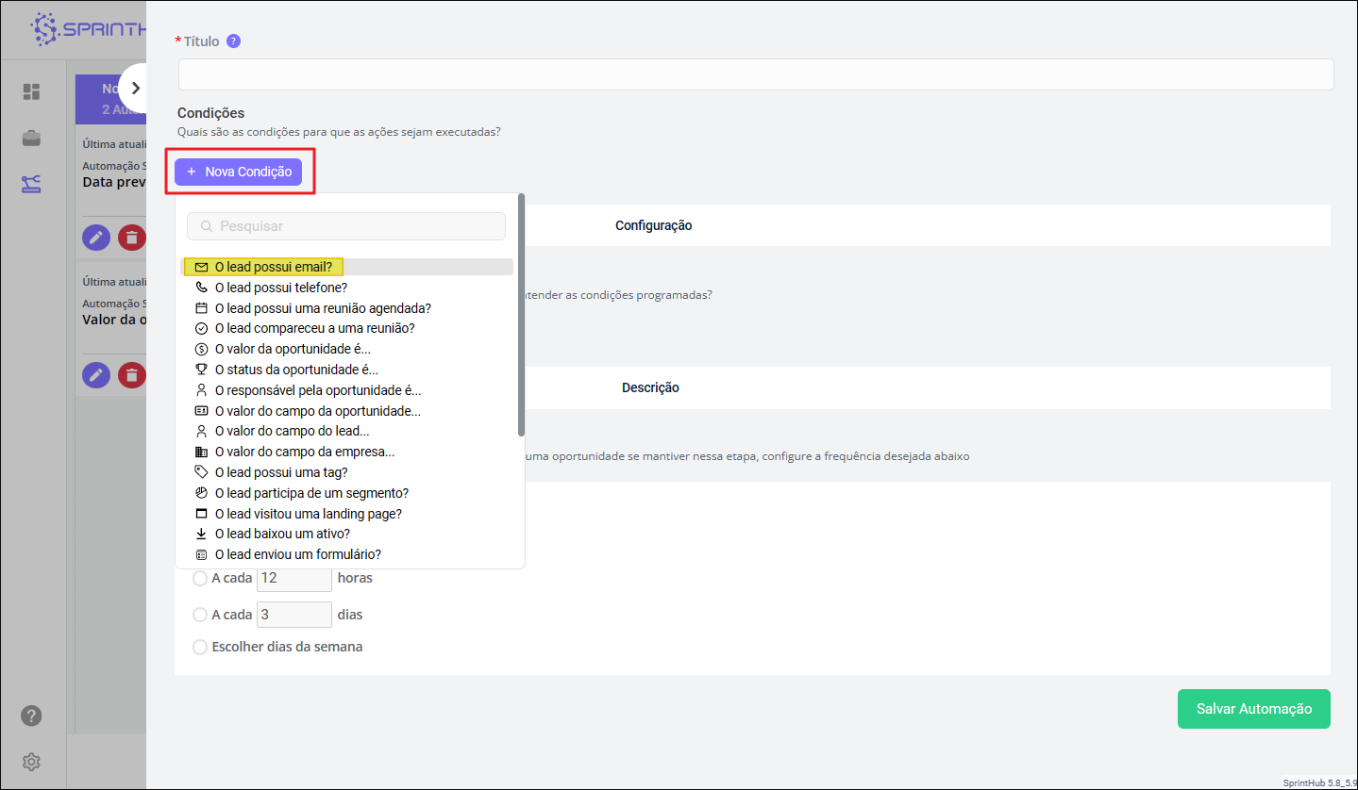This screenshot has height=790, width=1358.
Task: Pick 'O lead possui uma tag?' condition
Action: tap(280, 472)
